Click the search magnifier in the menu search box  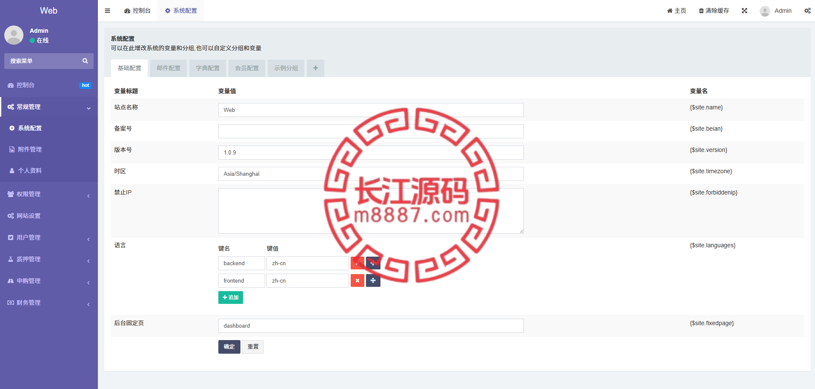point(85,61)
